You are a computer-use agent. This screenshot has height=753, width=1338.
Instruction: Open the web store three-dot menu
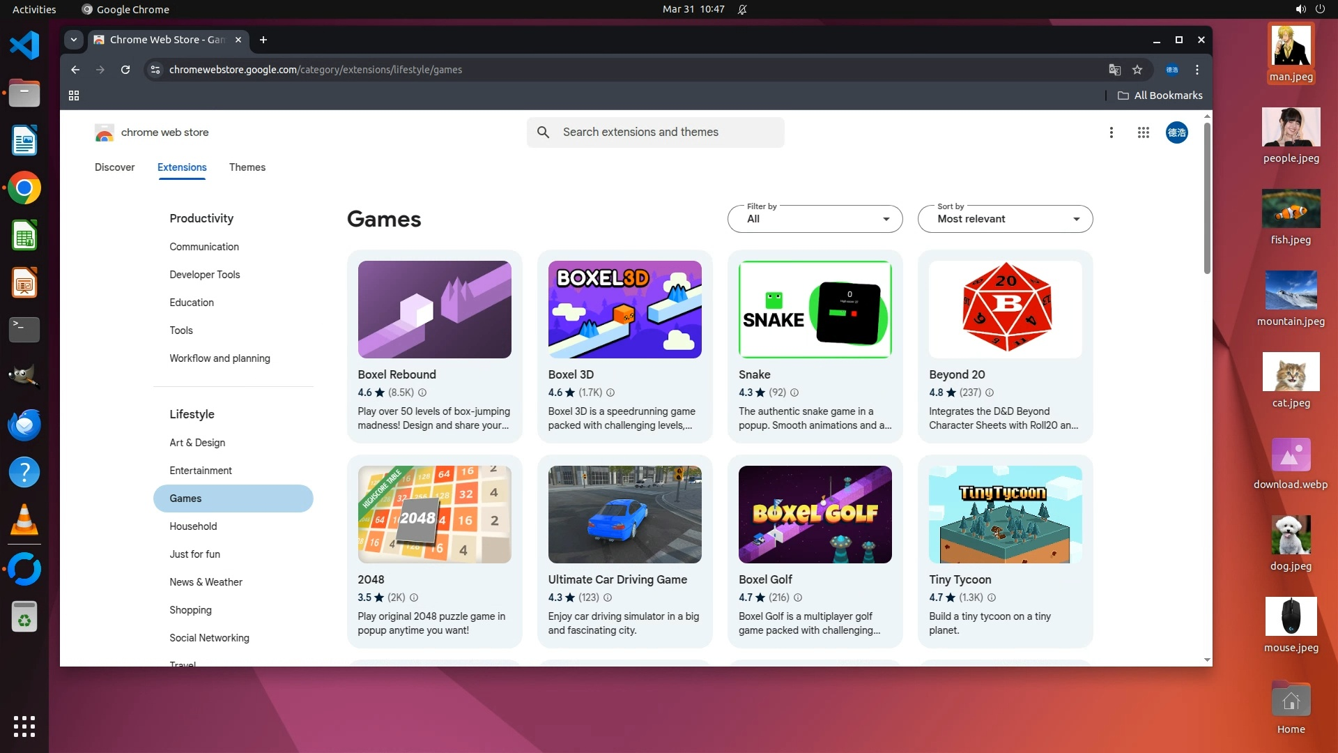coord(1111,132)
